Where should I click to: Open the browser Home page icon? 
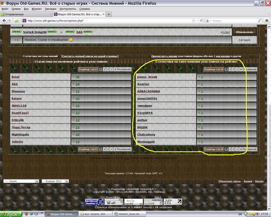coord(267,21)
